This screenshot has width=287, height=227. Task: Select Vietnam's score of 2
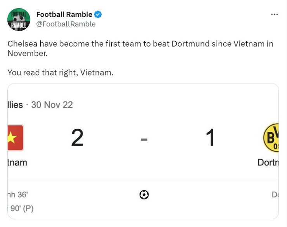(77, 138)
